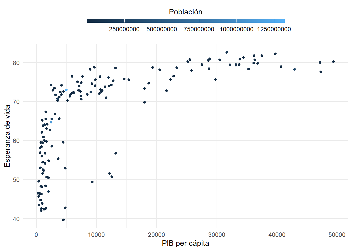This screenshot has height=251, width=352.
Task: Click the rightmost data point near 50000
Action: tap(333, 62)
